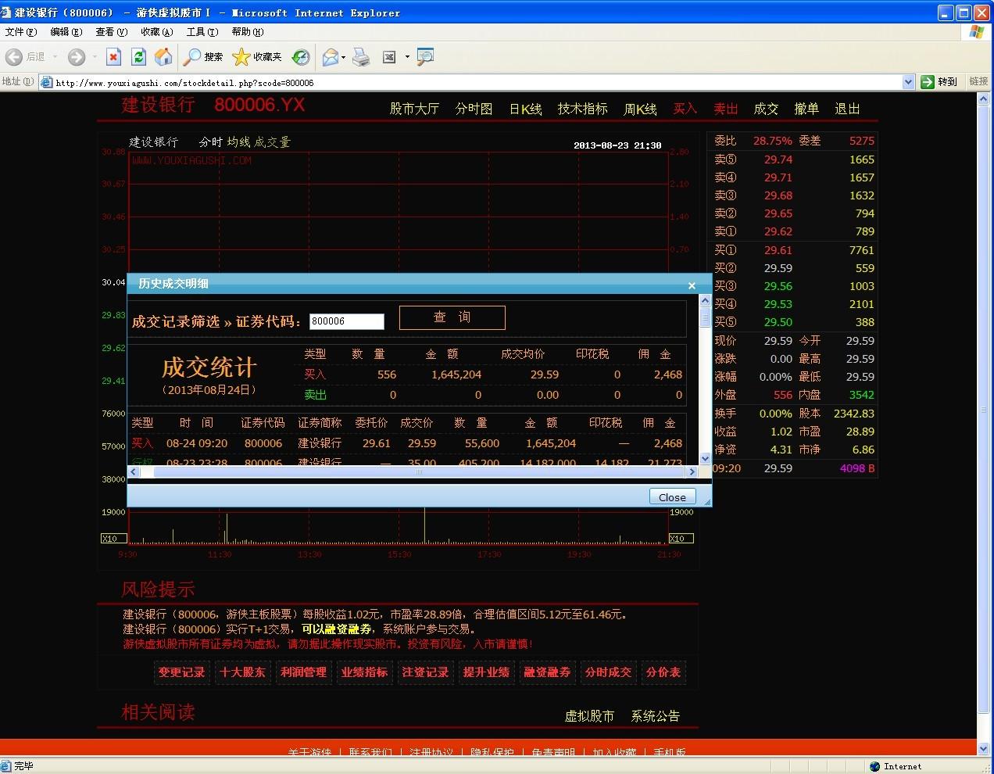
Task: Click the 注资记录 button
Action: coord(425,672)
